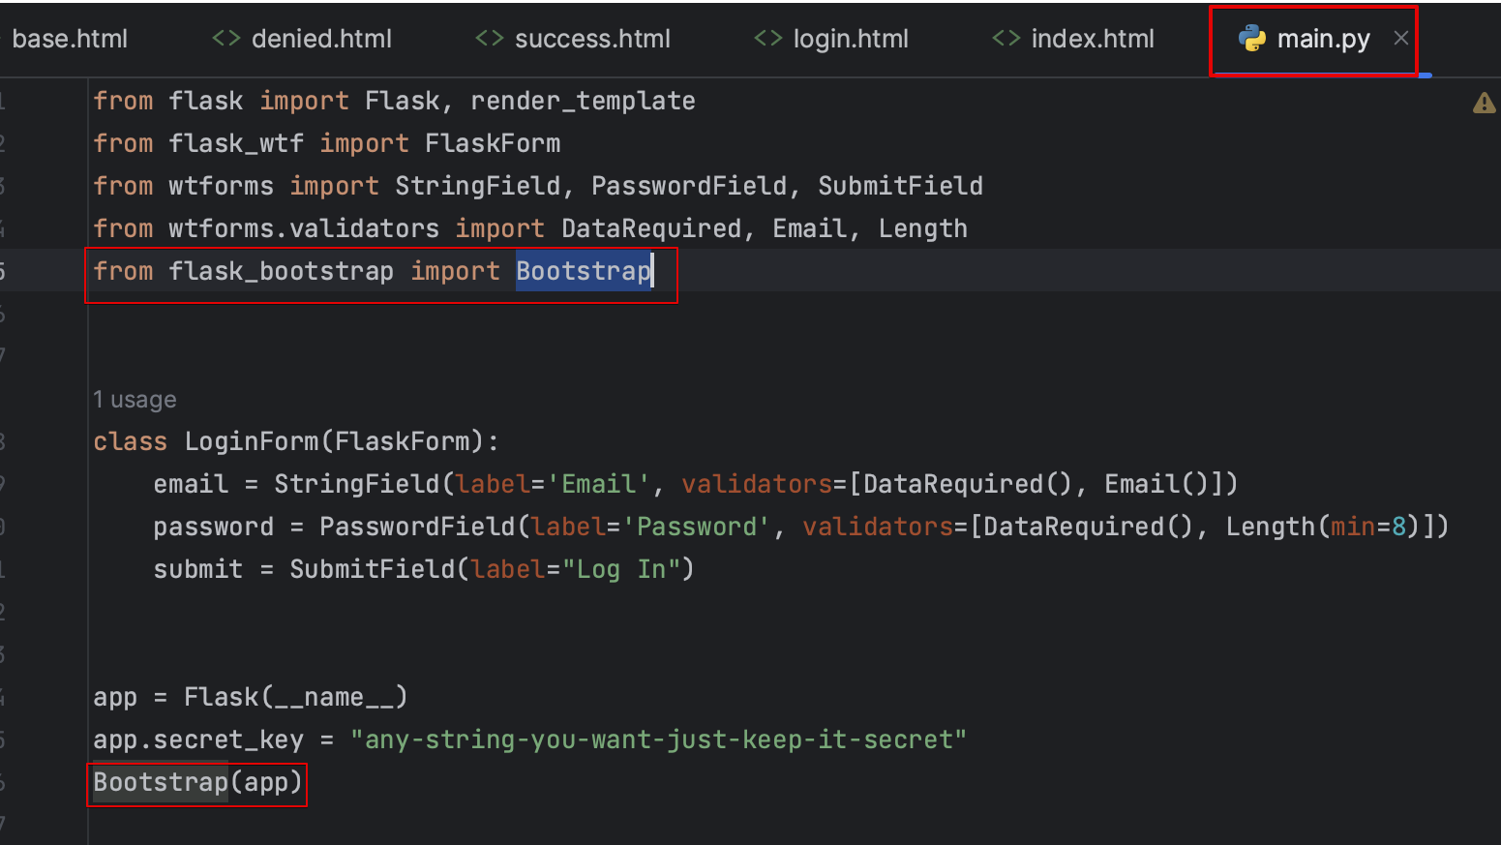Click 'flask_bootstrap' module name

(281, 271)
